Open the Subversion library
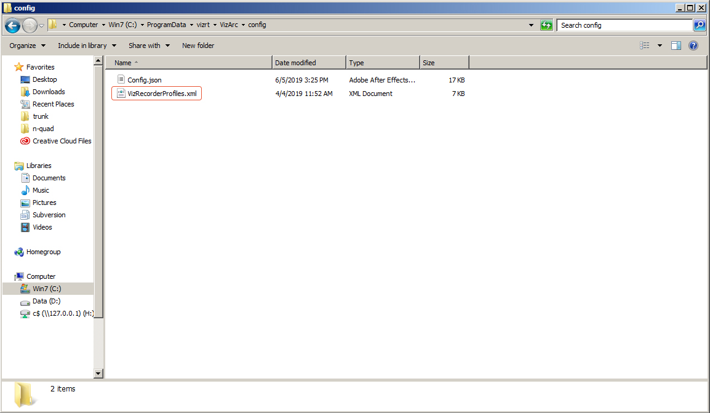 (x=49, y=215)
